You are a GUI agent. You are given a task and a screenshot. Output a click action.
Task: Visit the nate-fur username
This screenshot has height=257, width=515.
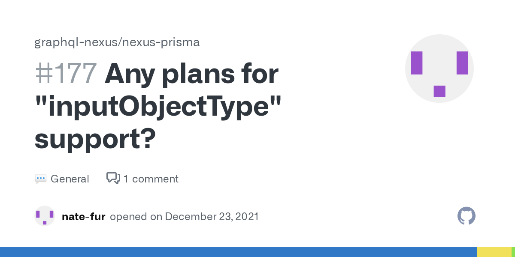click(x=84, y=216)
